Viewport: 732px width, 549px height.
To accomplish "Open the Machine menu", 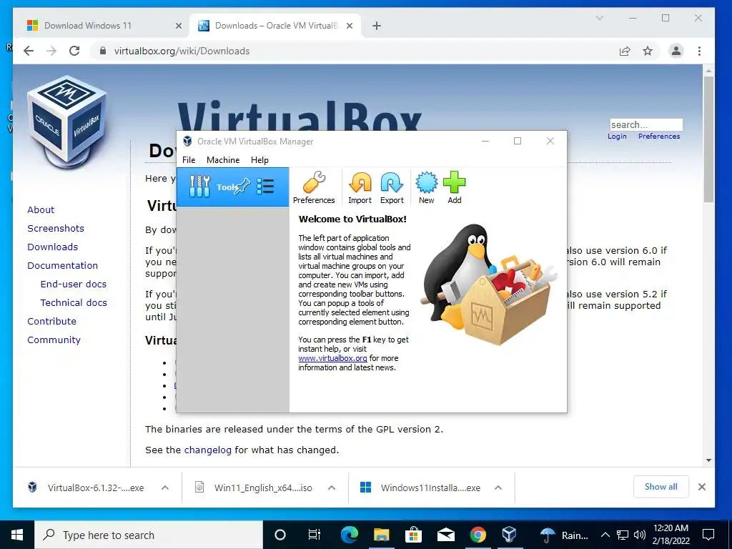I will coord(223,159).
